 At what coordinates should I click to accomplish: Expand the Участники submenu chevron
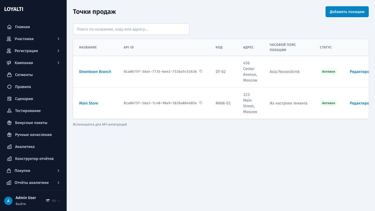pyautogui.click(x=58, y=39)
